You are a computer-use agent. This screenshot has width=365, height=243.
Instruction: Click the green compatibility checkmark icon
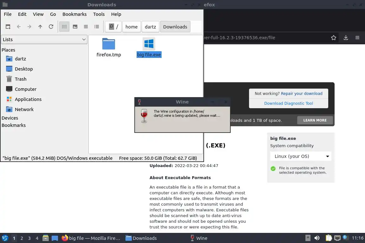click(x=273, y=169)
